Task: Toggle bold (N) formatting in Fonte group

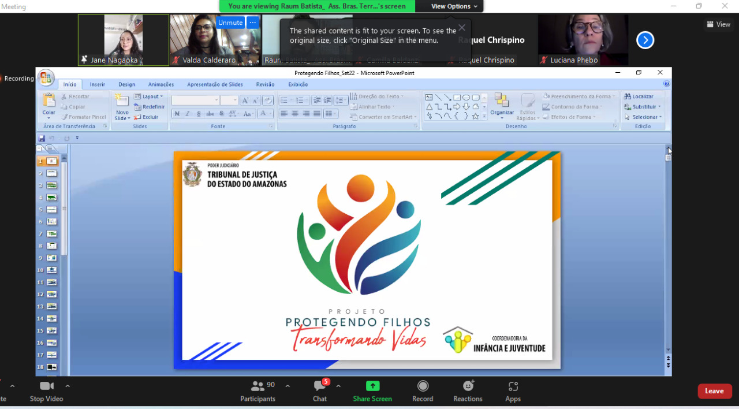Action: pos(177,114)
